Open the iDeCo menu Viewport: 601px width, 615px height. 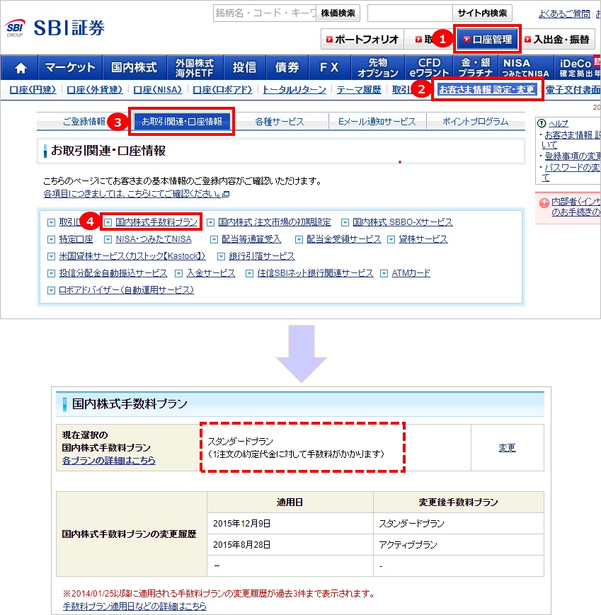[x=578, y=67]
